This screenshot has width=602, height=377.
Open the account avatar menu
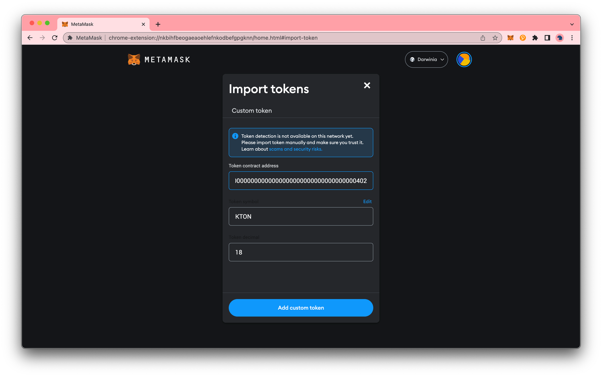(x=464, y=60)
